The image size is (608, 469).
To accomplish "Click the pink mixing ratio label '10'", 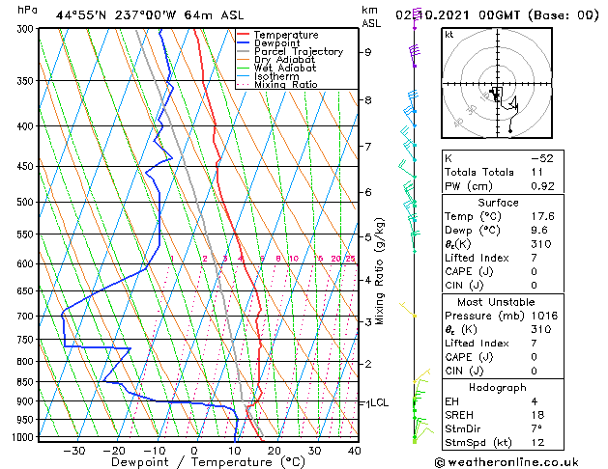I will click(x=294, y=259).
